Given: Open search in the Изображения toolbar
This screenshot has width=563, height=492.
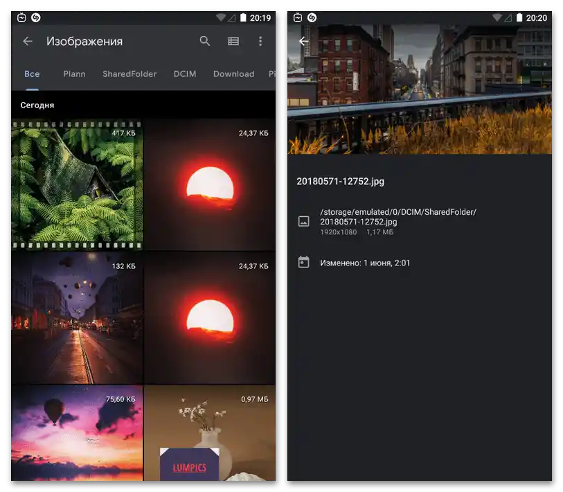Looking at the screenshot, I should click(205, 41).
